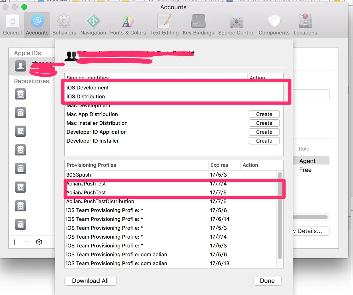
Task: Select the Apple ID account avatar
Action: click(20, 66)
